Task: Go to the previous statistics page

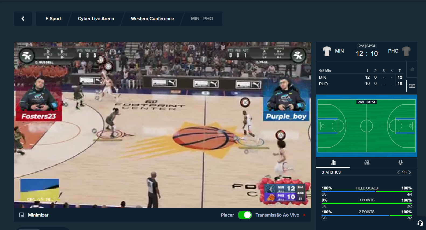Action: pos(398,172)
